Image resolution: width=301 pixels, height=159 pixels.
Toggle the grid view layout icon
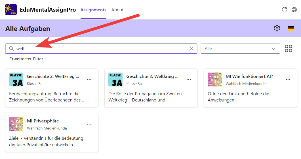click(x=288, y=48)
